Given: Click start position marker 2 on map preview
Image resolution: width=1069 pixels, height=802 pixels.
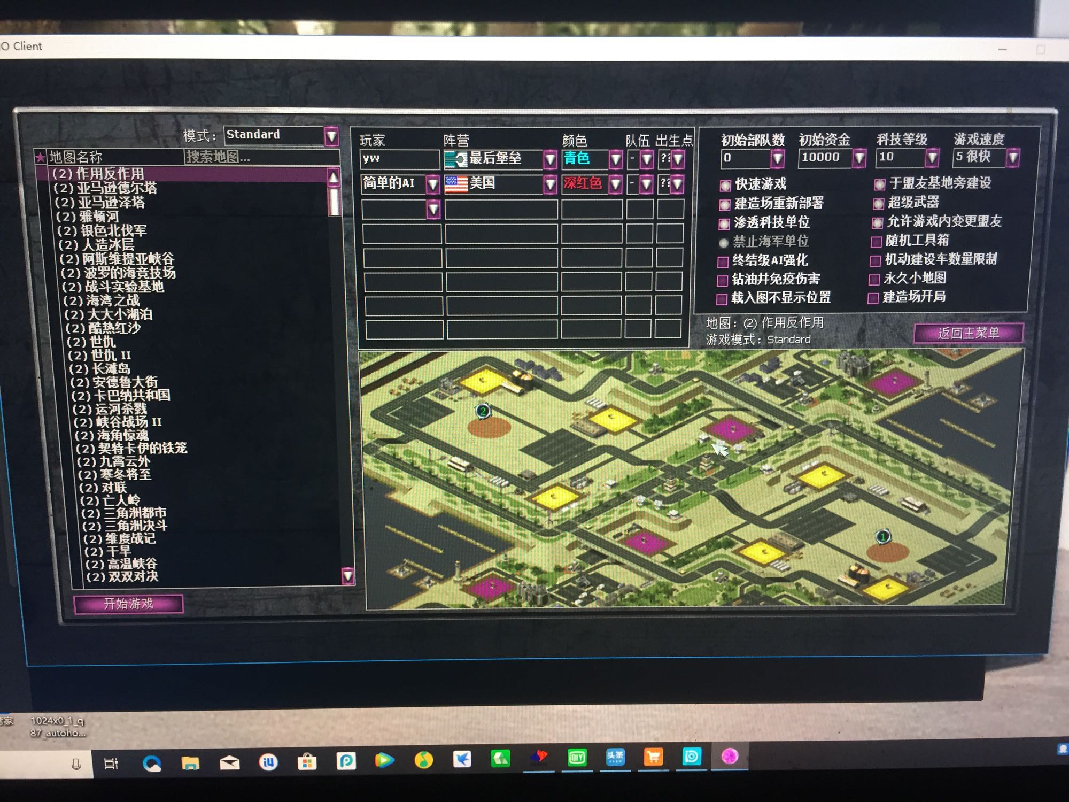Looking at the screenshot, I should coord(483,411).
